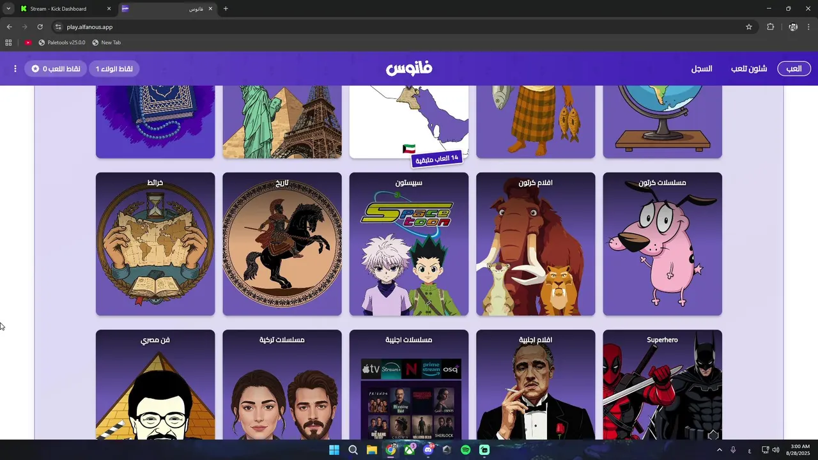The image size is (818, 460).
Task: View site information icon in address bar
Action: (58, 27)
